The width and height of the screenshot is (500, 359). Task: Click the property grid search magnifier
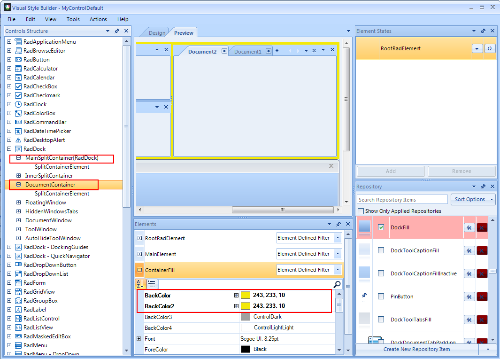tap(337, 284)
